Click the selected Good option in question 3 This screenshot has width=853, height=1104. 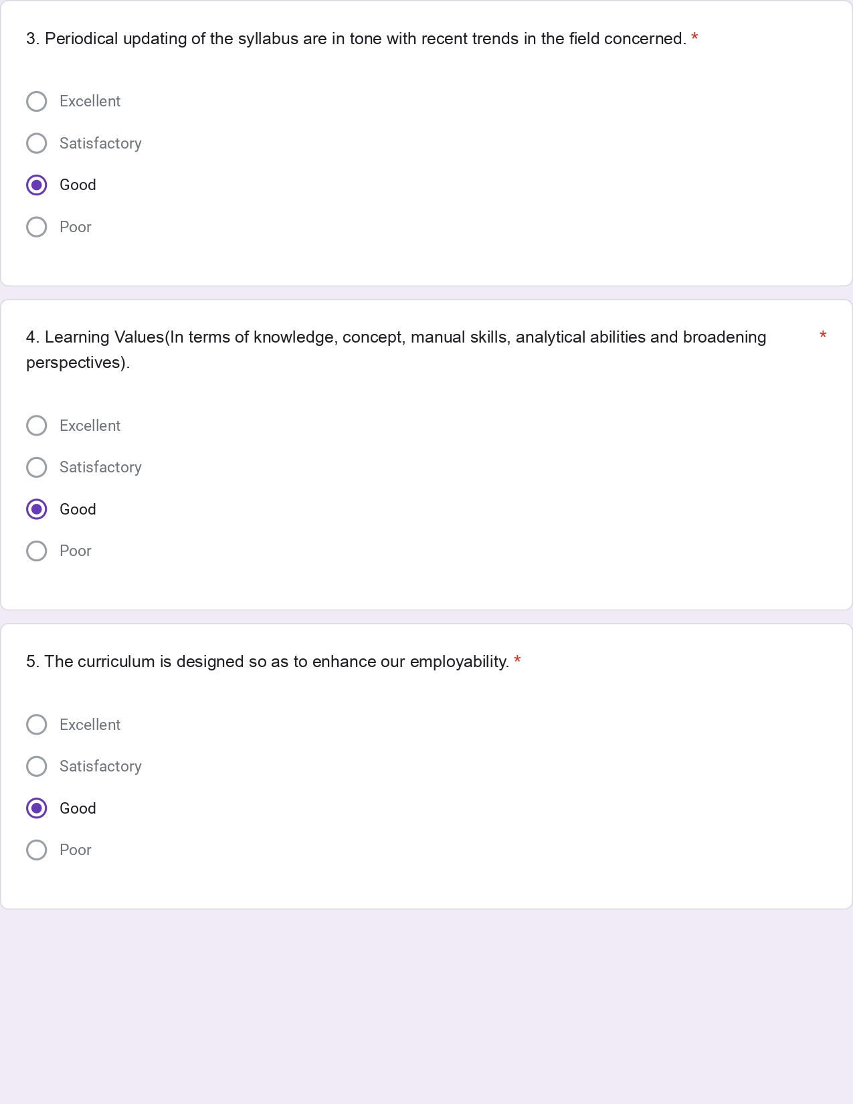37,185
